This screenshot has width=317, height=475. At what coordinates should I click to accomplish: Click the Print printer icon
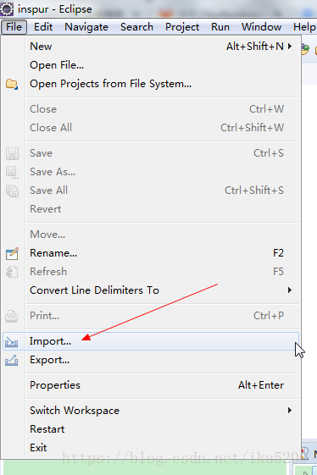click(x=12, y=316)
